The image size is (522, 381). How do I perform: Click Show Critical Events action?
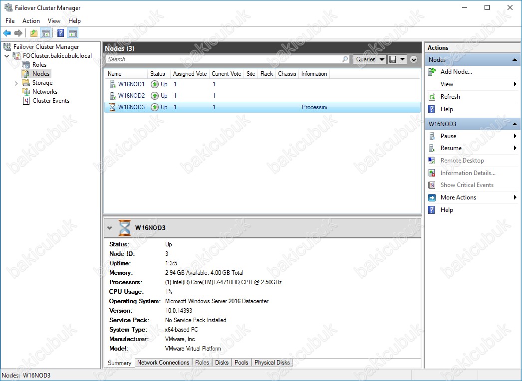tap(467, 185)
